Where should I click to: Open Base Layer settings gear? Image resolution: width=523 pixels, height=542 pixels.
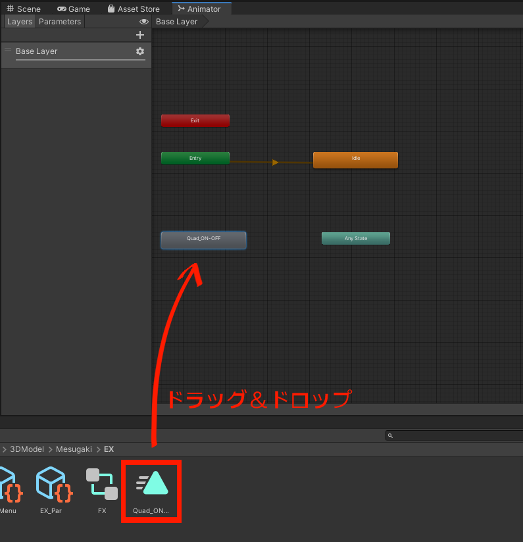click(x=139, y=51)
